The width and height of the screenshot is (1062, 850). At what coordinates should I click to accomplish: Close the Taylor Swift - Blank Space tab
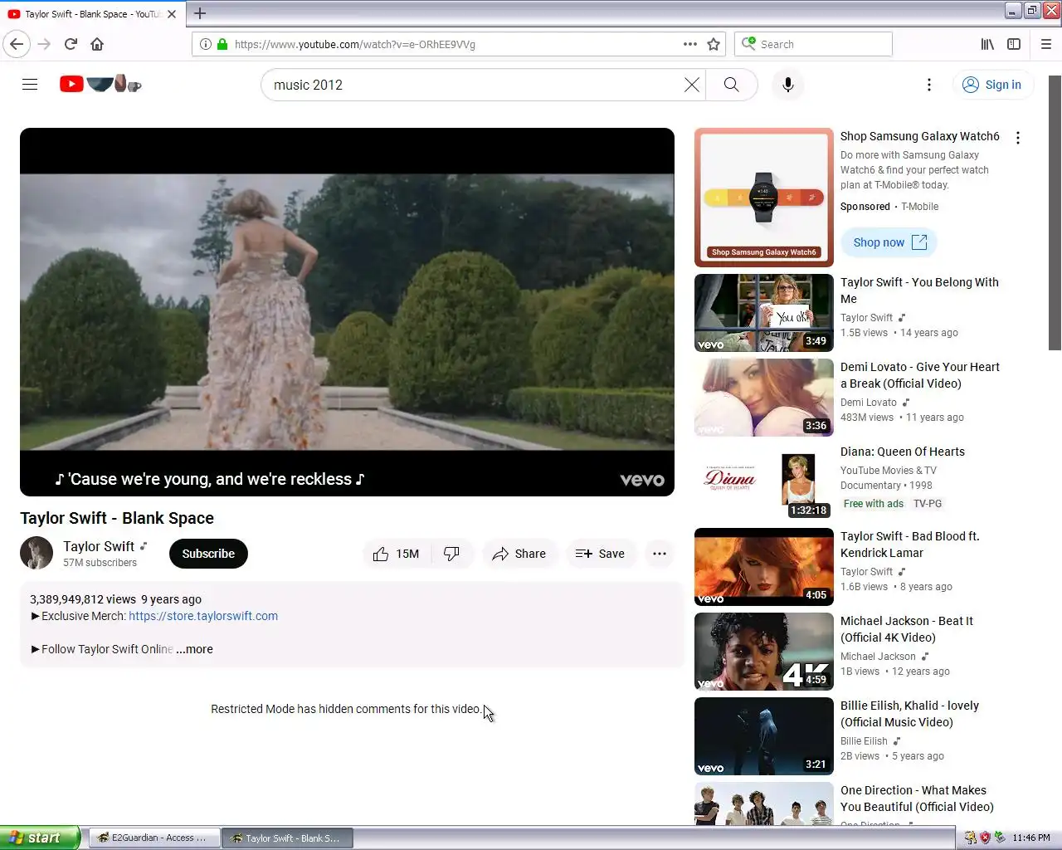pos(172,14)
